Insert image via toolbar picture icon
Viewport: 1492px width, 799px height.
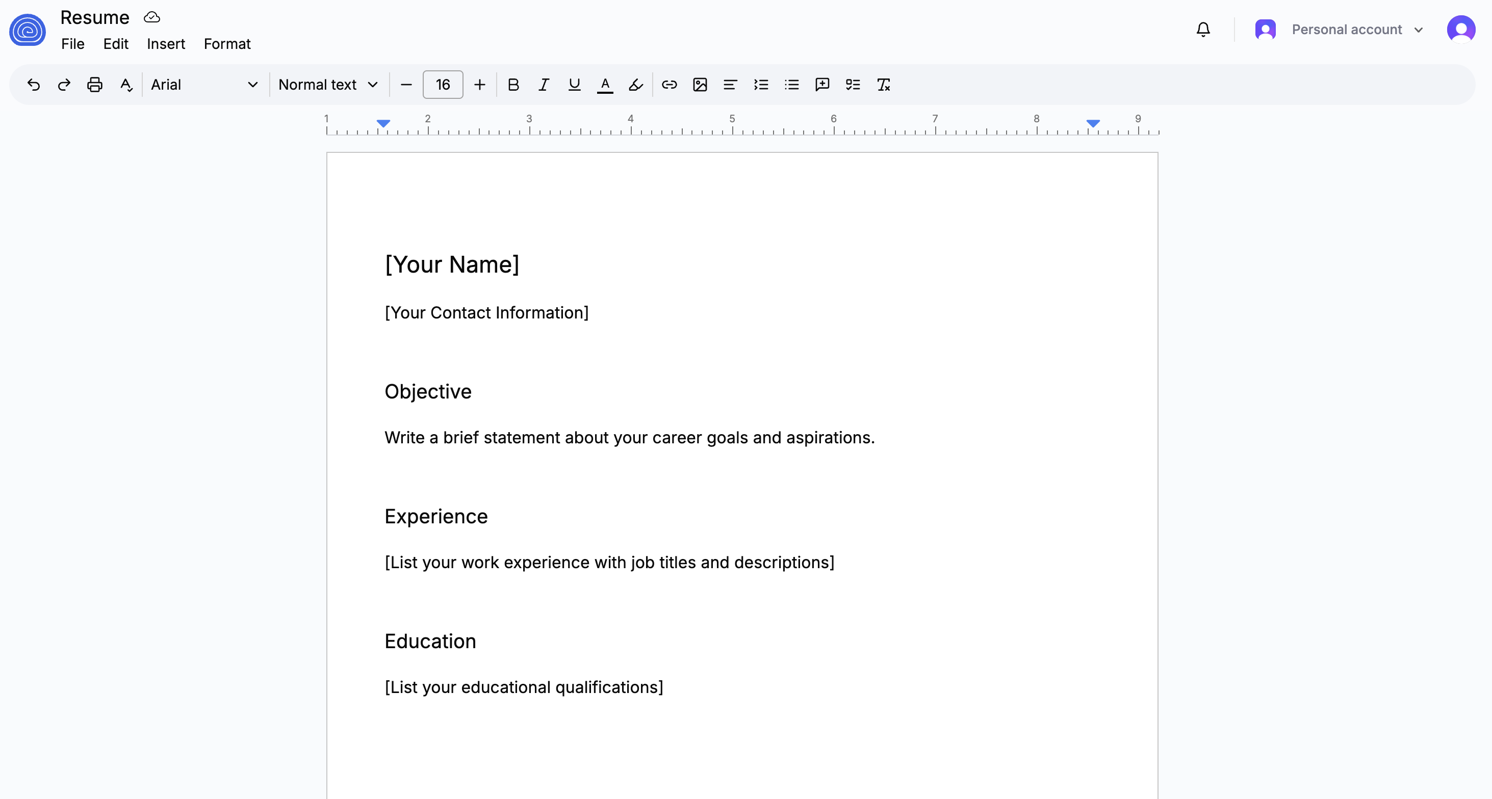tap(700, 85)
